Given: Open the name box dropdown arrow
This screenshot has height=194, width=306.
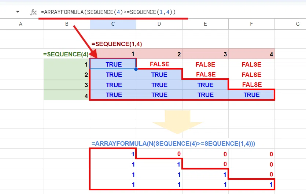Looking at the screenshot, I should 18,12.
